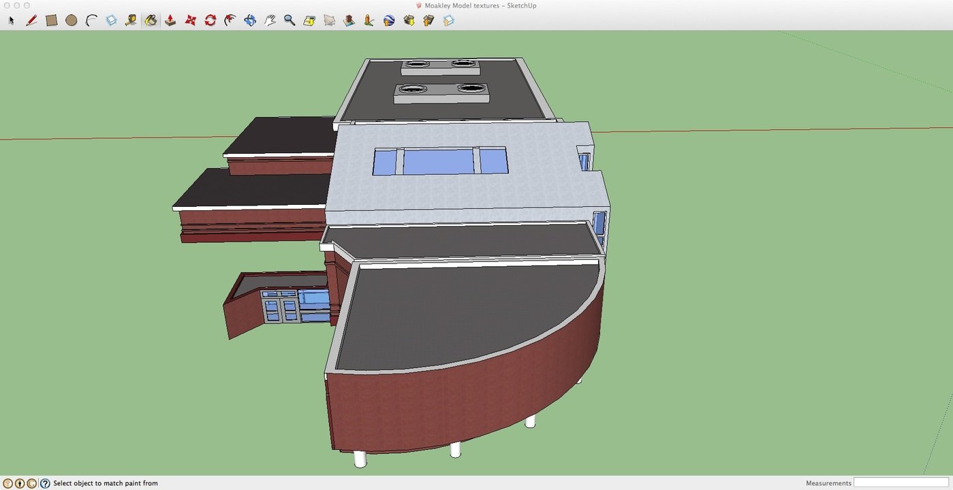Open the help question mark in status bar

click(x=45, y=483)
